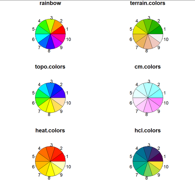The width and height of the screenshot is (195, 191).
Task: Select dark green slice 1 in terrain.colors
Action: [x=157, y=30]
